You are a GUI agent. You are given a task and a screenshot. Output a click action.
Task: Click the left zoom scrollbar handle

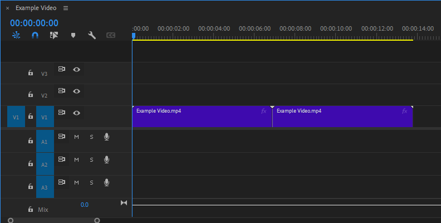point(10,221)
